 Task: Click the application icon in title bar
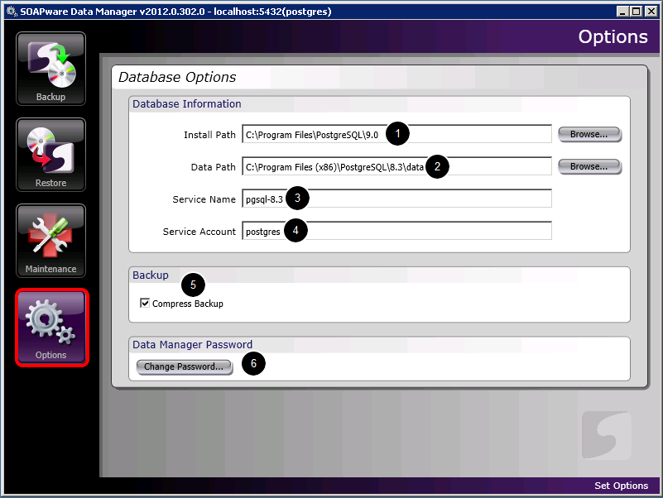pyautogui.click(x=12, y=11)
